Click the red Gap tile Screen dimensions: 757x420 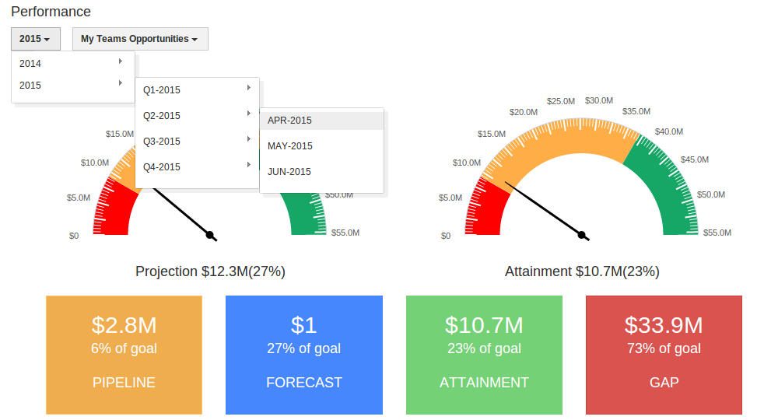tap(664, 355)
